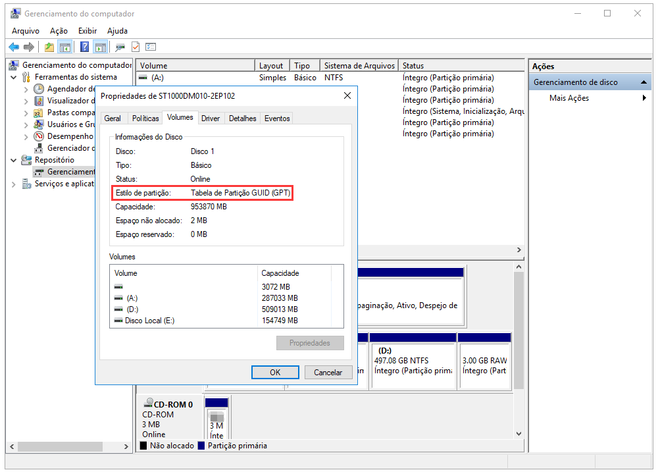Select the Agendador clock icon in tree
The height and width of the screenshot is (474, 658).
click(39, 89)
